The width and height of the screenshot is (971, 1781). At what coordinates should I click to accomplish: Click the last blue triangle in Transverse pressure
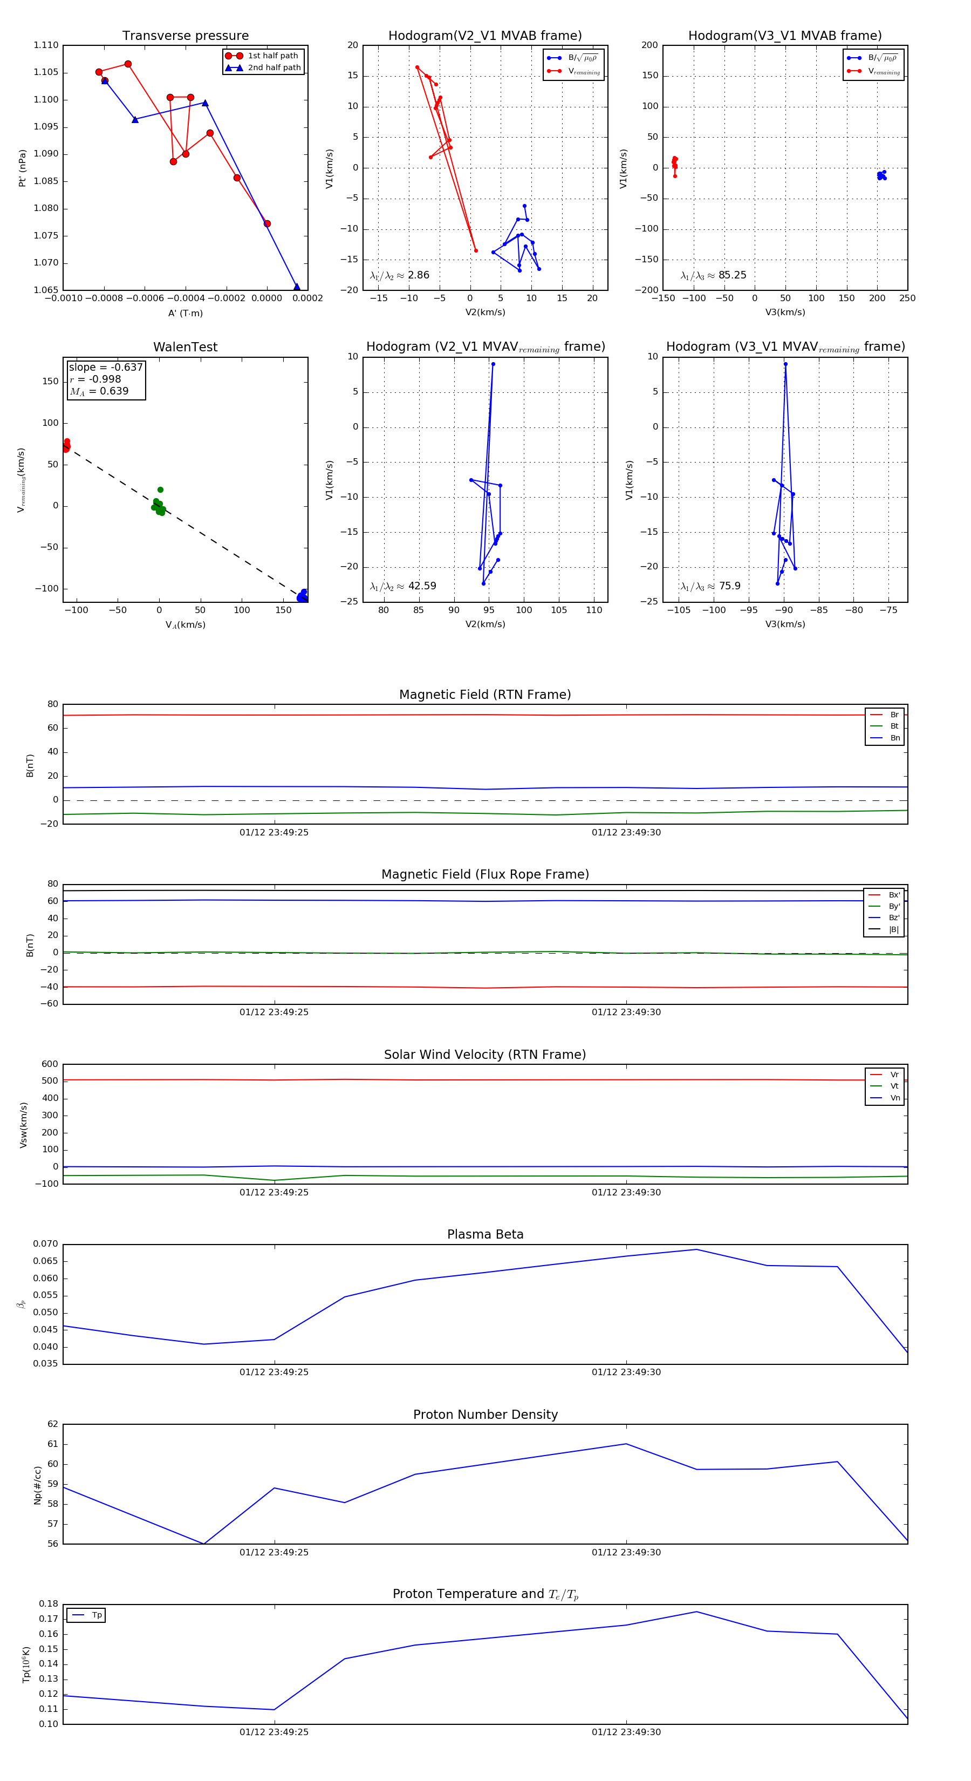pyautogui.click(x=297, y=287)
